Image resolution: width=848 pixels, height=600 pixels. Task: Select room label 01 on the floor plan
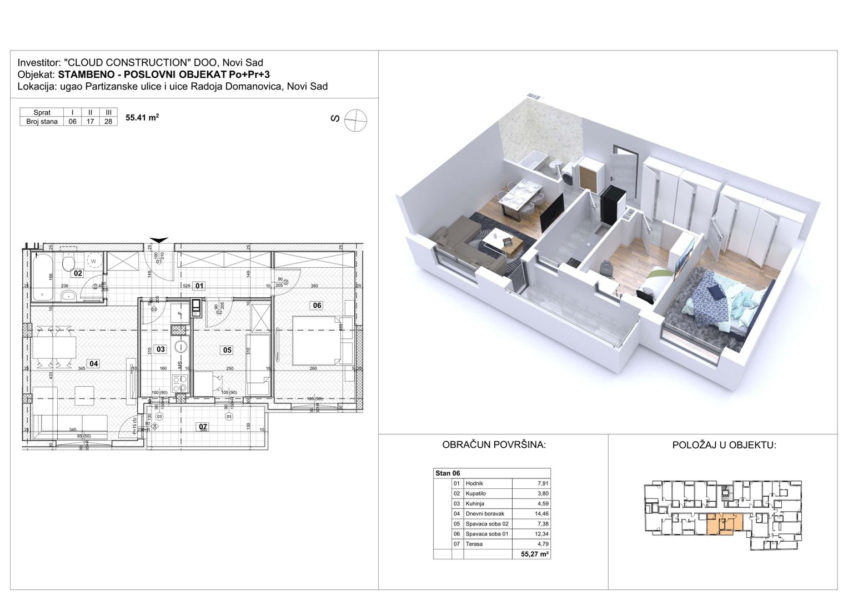[x=200, y=286]
